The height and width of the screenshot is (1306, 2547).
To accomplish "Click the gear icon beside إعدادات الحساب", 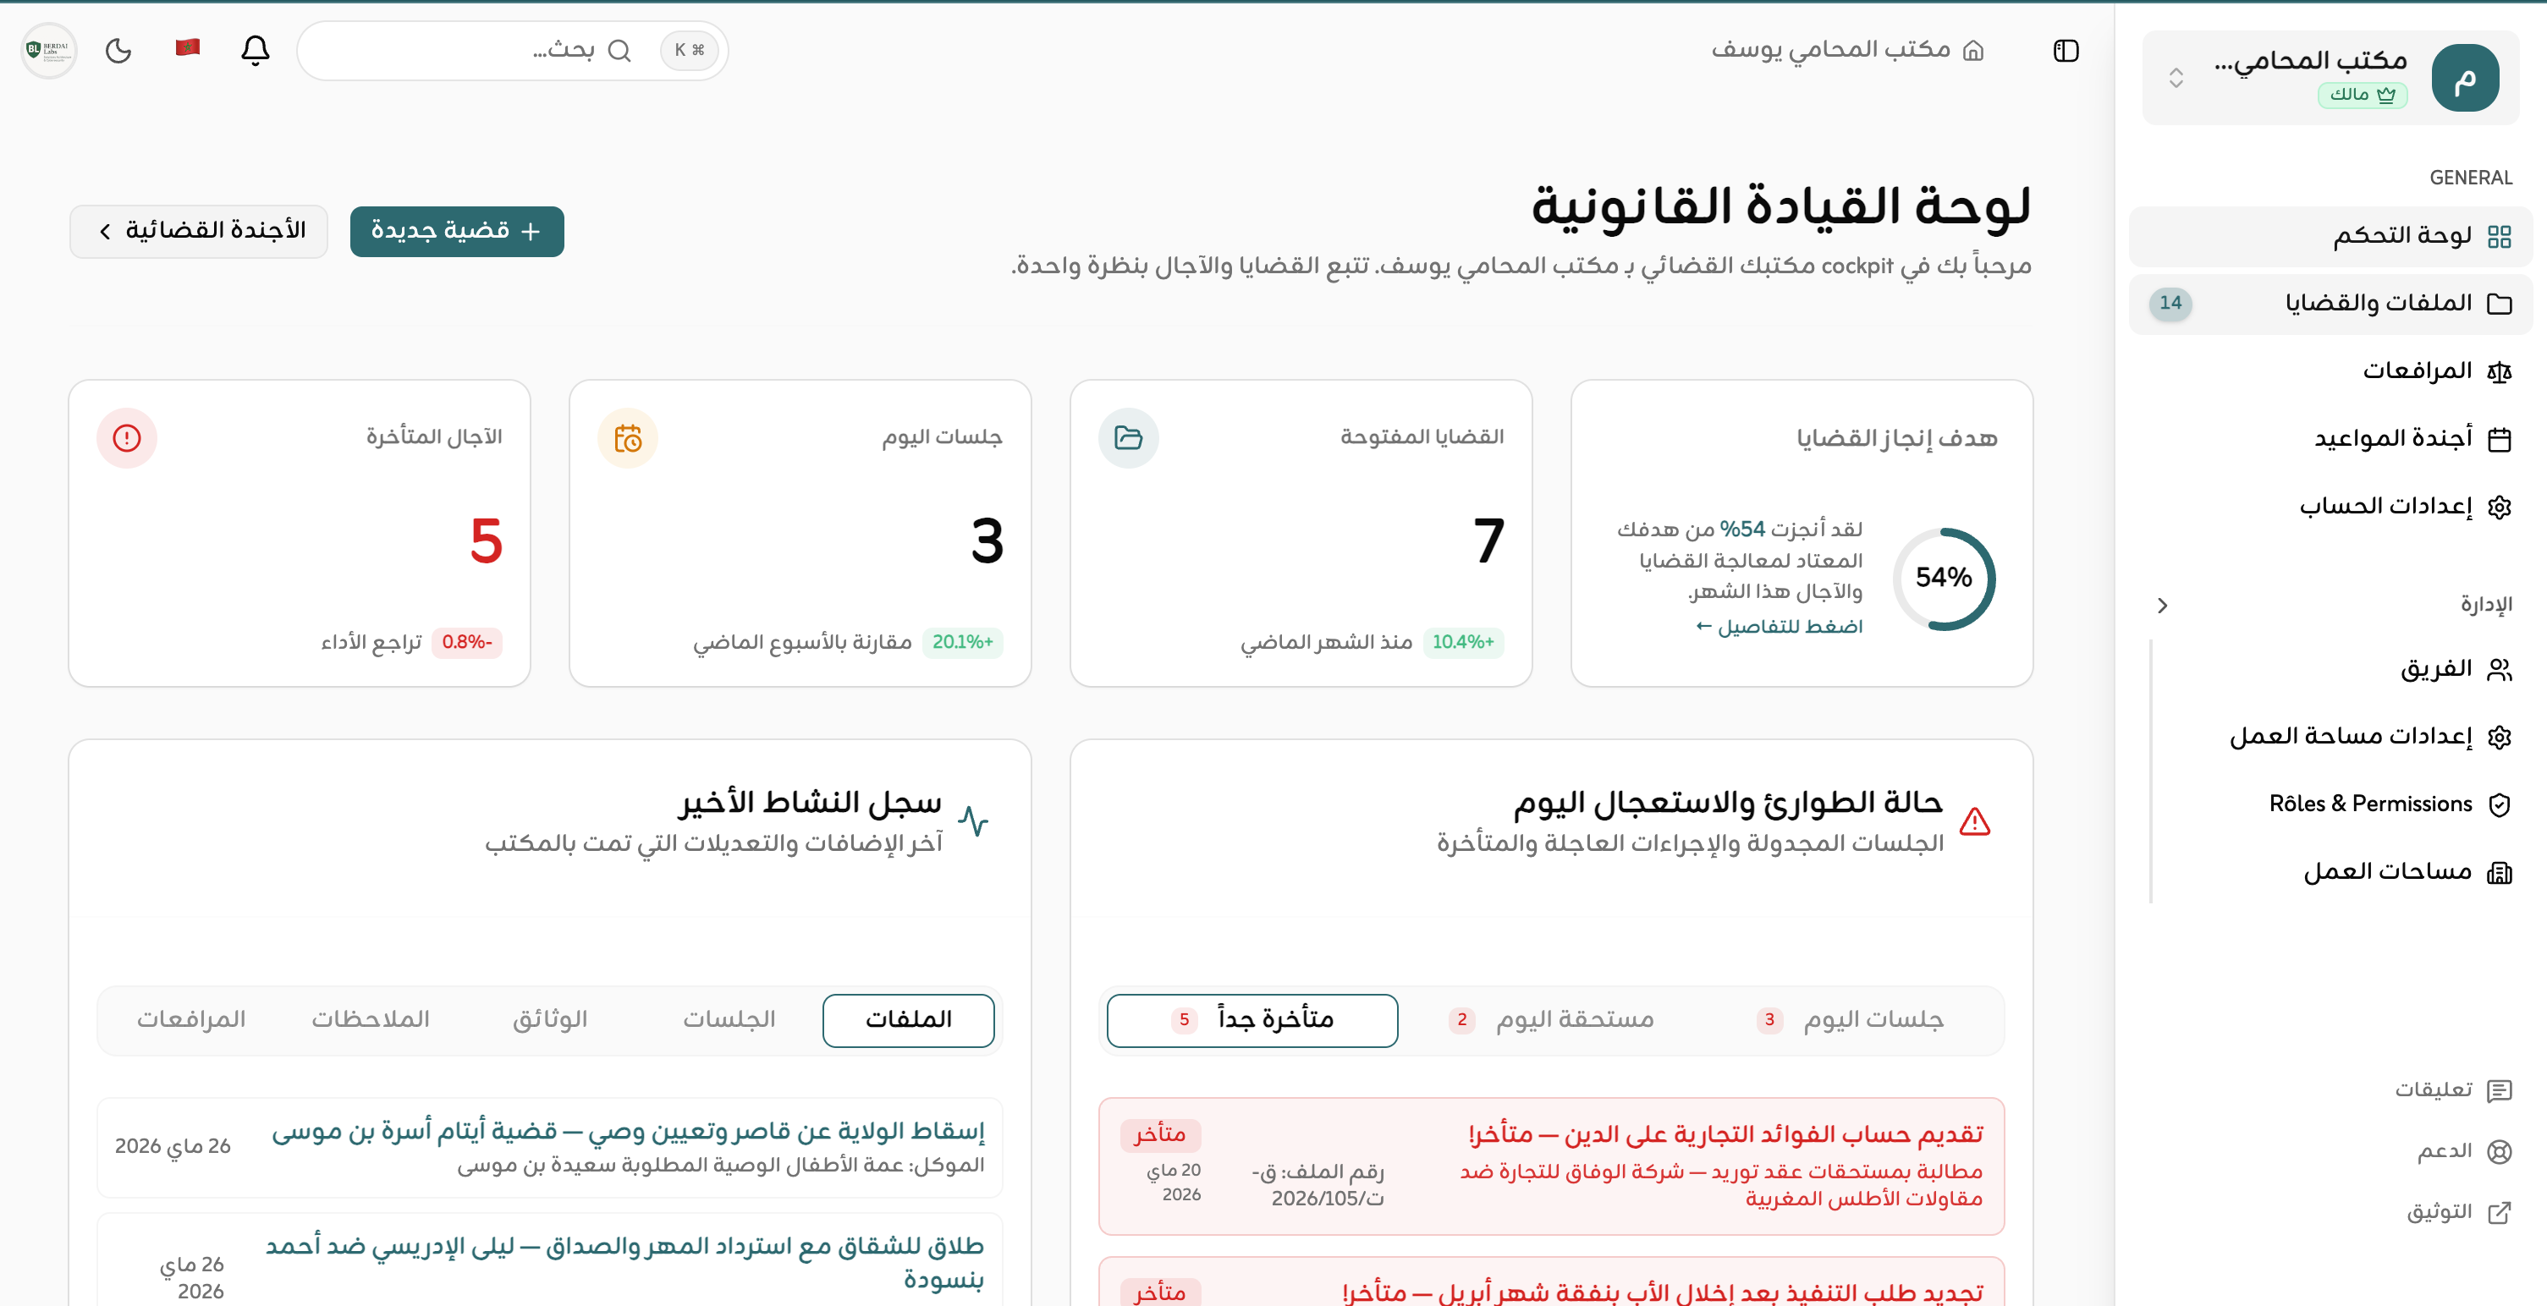I will click(x=2499, y=508).
